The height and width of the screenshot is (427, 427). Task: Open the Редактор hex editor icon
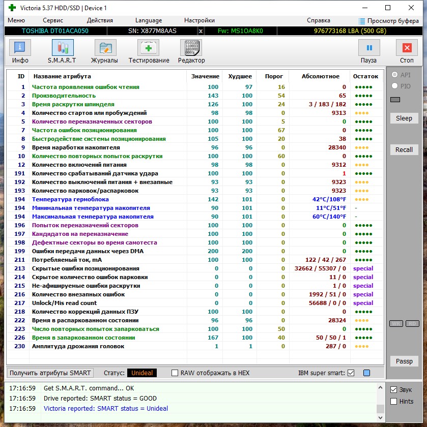point(191,48)
